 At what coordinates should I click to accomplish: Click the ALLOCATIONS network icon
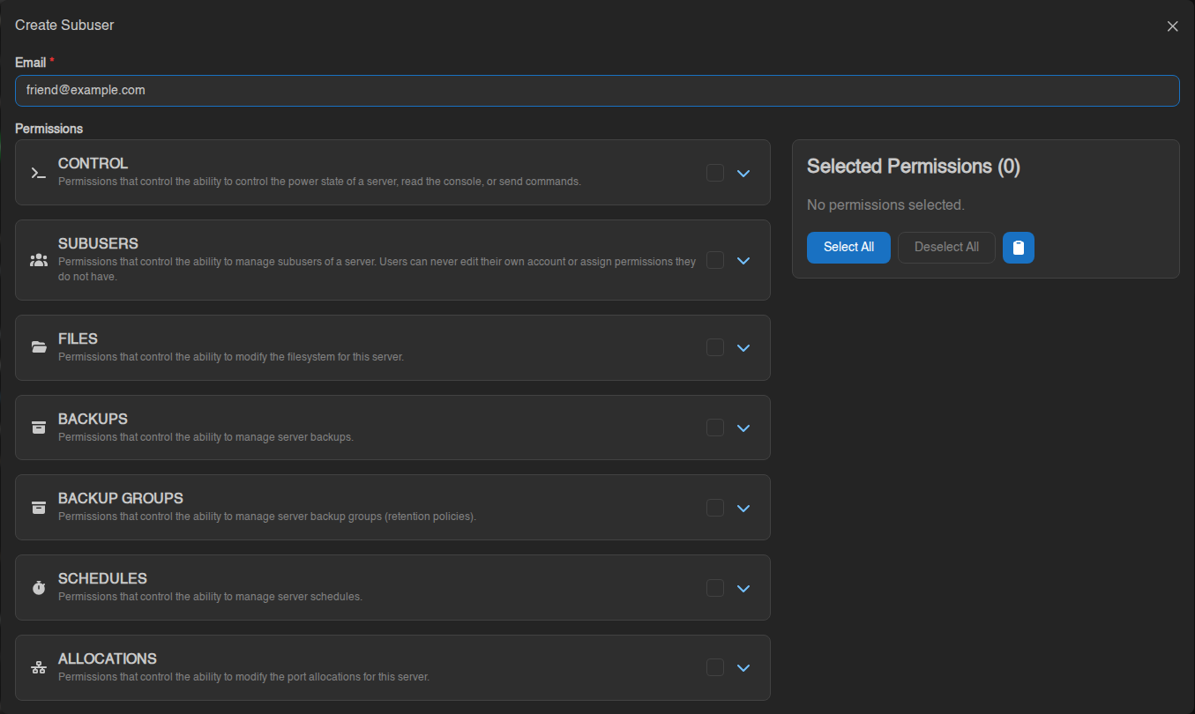[x=38, y=668]
